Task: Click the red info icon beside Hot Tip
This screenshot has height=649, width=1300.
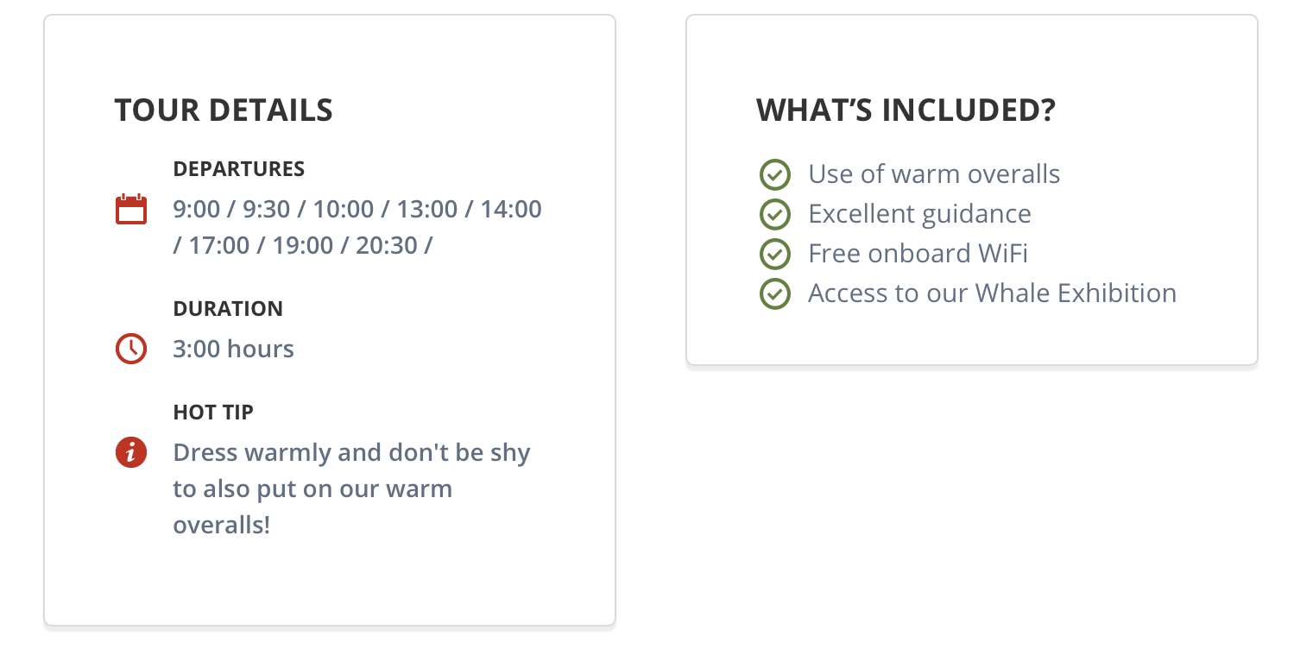Action: click(x=131, y=452)
